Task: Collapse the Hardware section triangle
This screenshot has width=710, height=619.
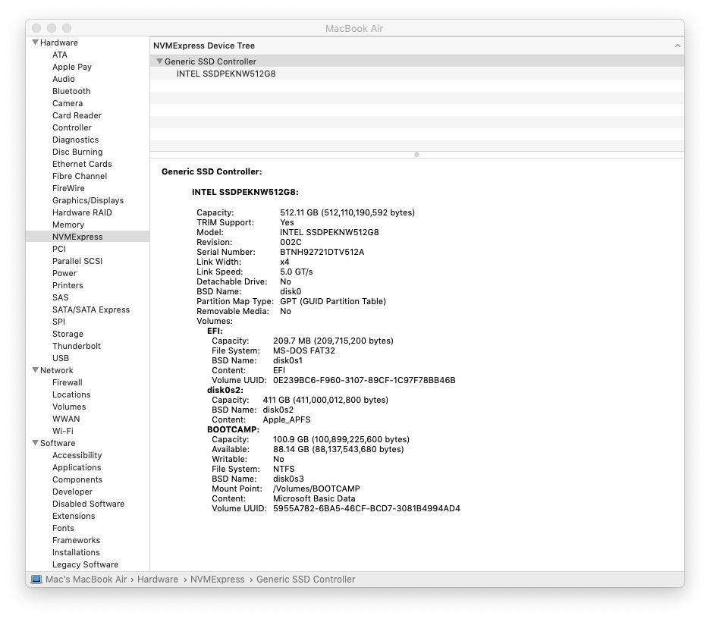Action: click(36, 42)
